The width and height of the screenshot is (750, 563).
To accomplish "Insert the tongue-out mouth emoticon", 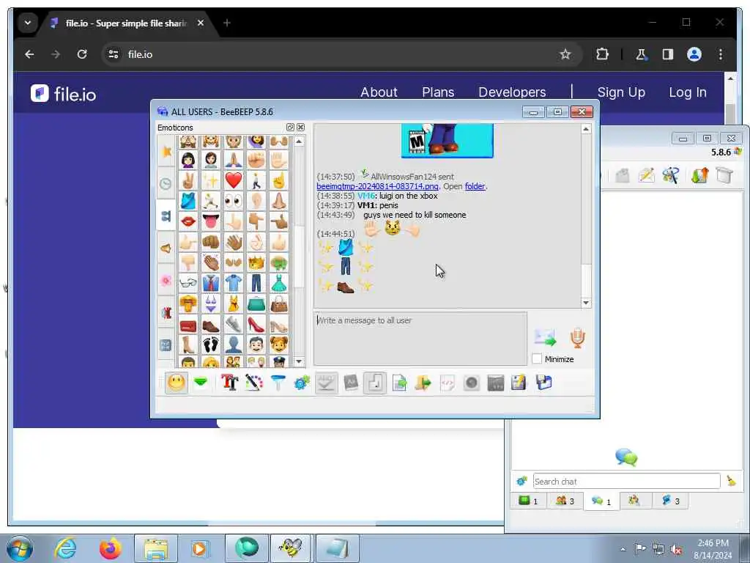I will coord(210,221).
